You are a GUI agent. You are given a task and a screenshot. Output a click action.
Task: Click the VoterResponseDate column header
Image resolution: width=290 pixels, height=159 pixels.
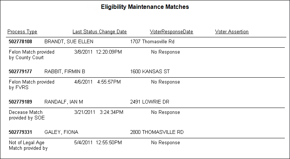[171, 32]
